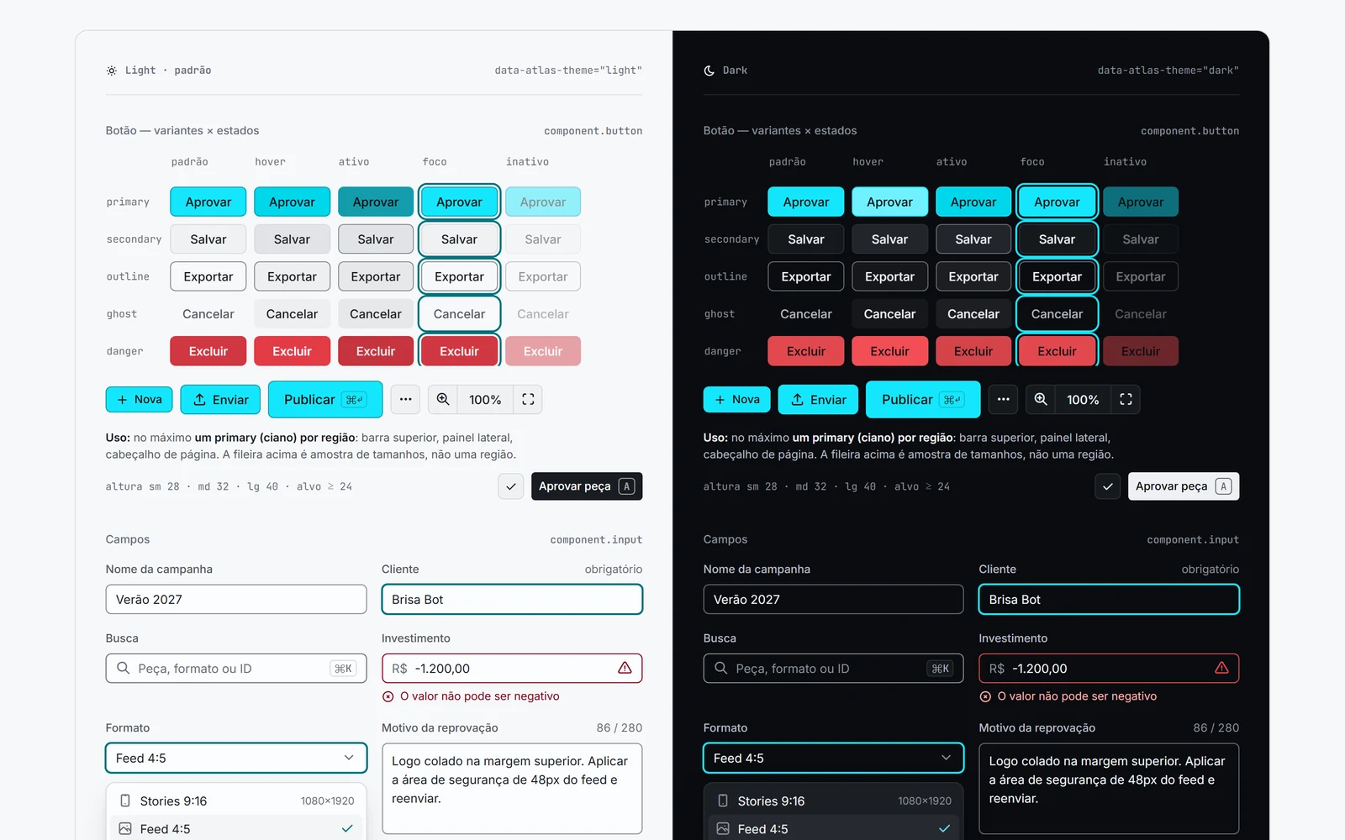Select Feed 4:5 option in light dropdown list

(x=236, y=828)
